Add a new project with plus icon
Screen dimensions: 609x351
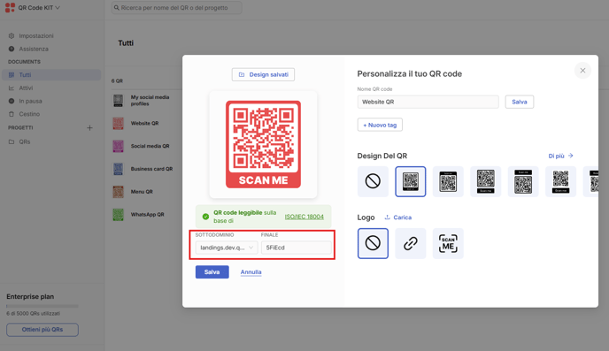point(89,127)
